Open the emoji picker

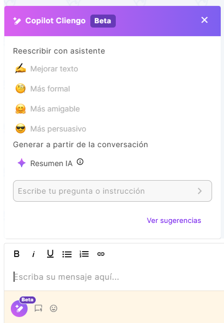(x=54, y=308)
